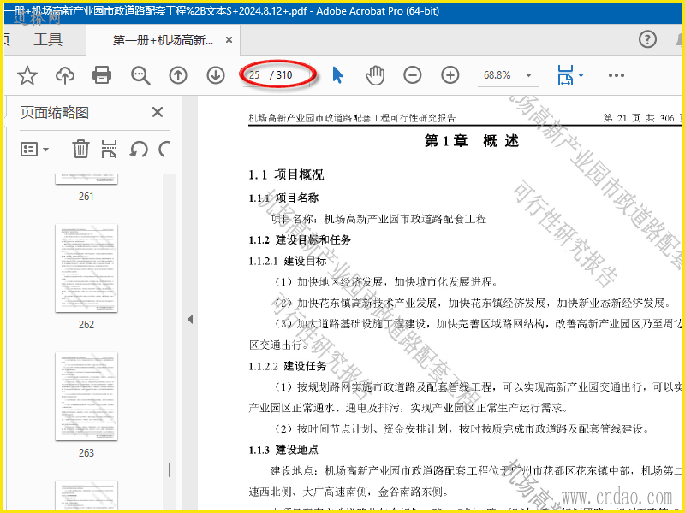Open the find text magnifier tool
This screenshot has height=513, width=685.
point(140,75)
